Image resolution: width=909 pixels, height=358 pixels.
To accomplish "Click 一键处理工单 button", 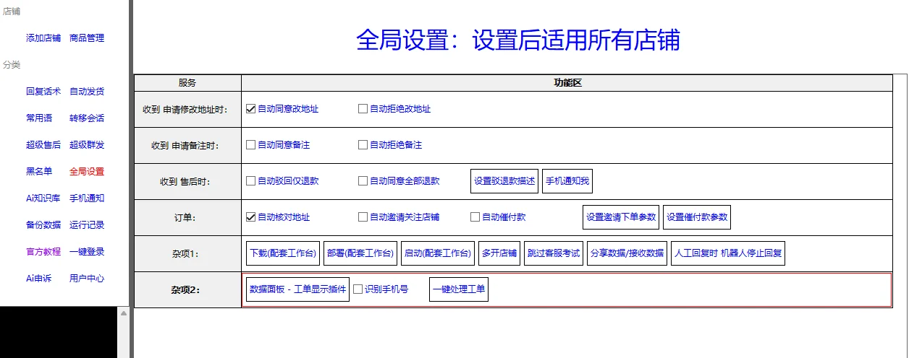I will (459, 289).
